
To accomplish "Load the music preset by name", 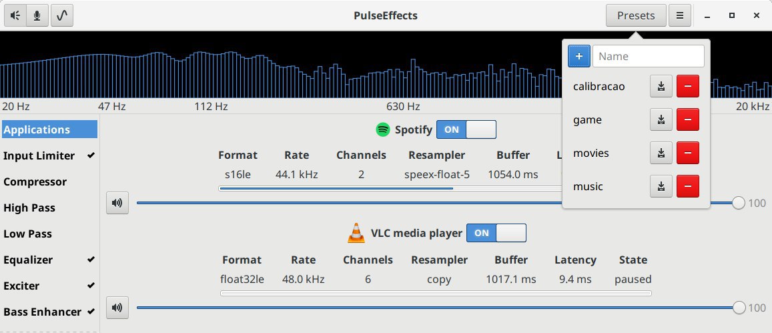I will point(588,187).
